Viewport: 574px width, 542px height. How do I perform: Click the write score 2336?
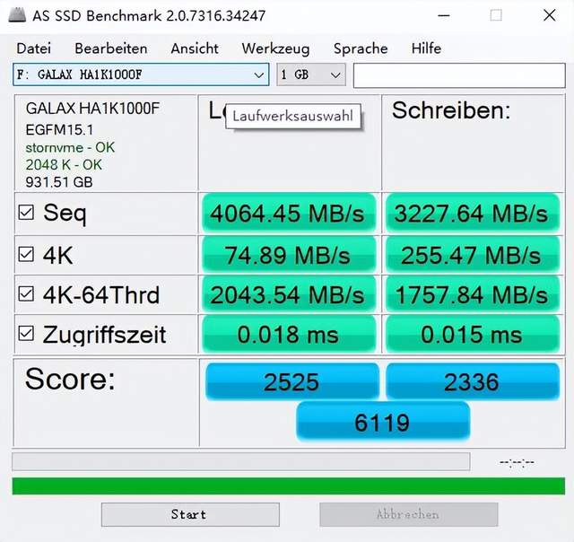click(x=473, y=381)
